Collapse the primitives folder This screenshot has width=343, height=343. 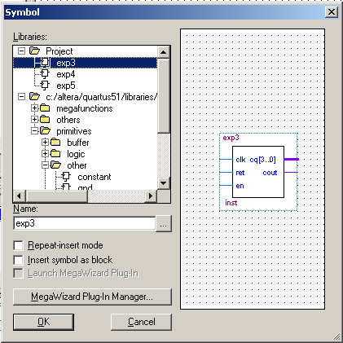click(x=34, y=131)
